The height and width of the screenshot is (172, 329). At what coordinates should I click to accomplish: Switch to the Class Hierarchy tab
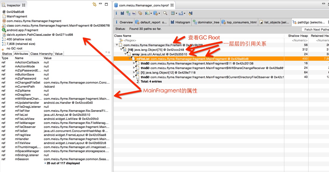tap(41, 54)
